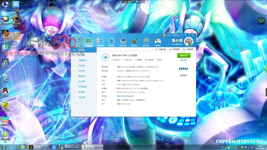The height and width of the screenshot is (150, 267).
Task: Open the 温度管理 temperature management tab
Action: coord(100,42)
